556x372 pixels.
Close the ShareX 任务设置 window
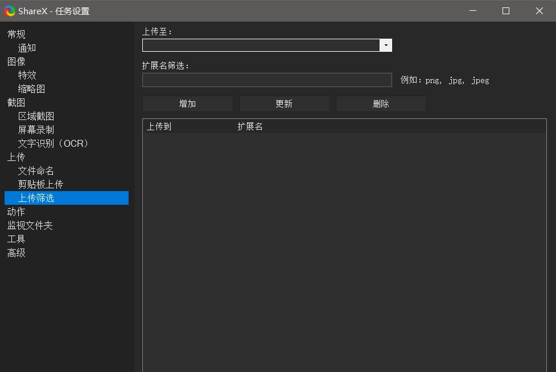(x=539, y=11)
